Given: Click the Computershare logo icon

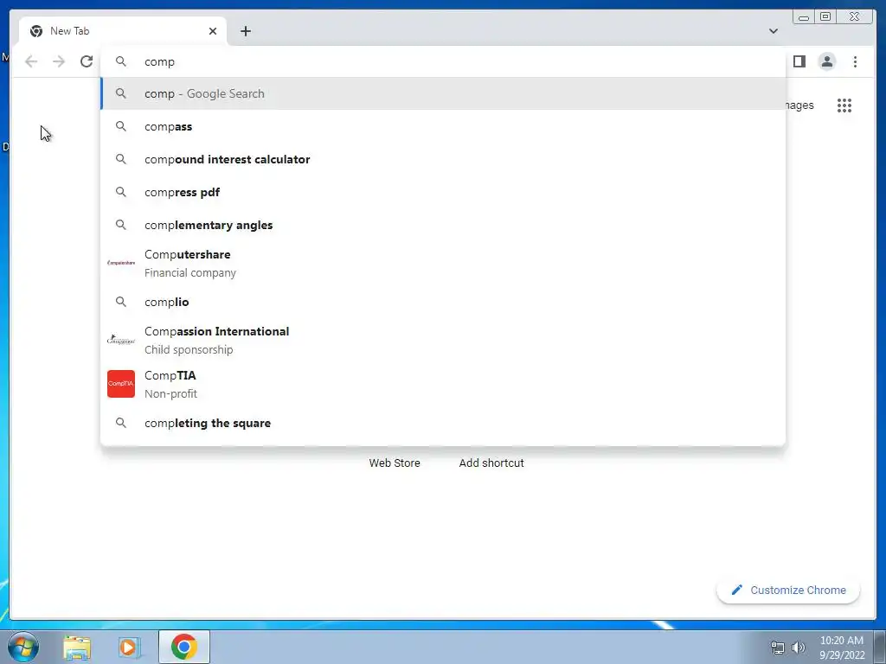Looking at the screenshot, I should click(121, 263).
